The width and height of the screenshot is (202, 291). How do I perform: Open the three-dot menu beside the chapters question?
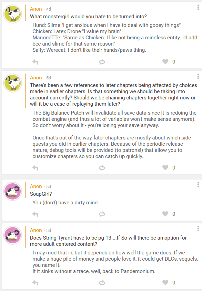pyautogui.click(x=198, y=77)
